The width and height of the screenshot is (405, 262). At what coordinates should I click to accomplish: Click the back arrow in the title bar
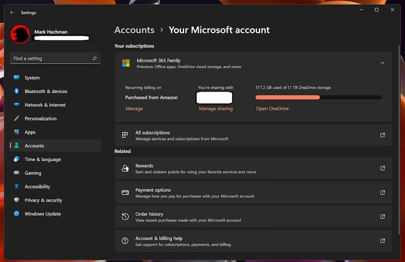[x=12, y=12]
